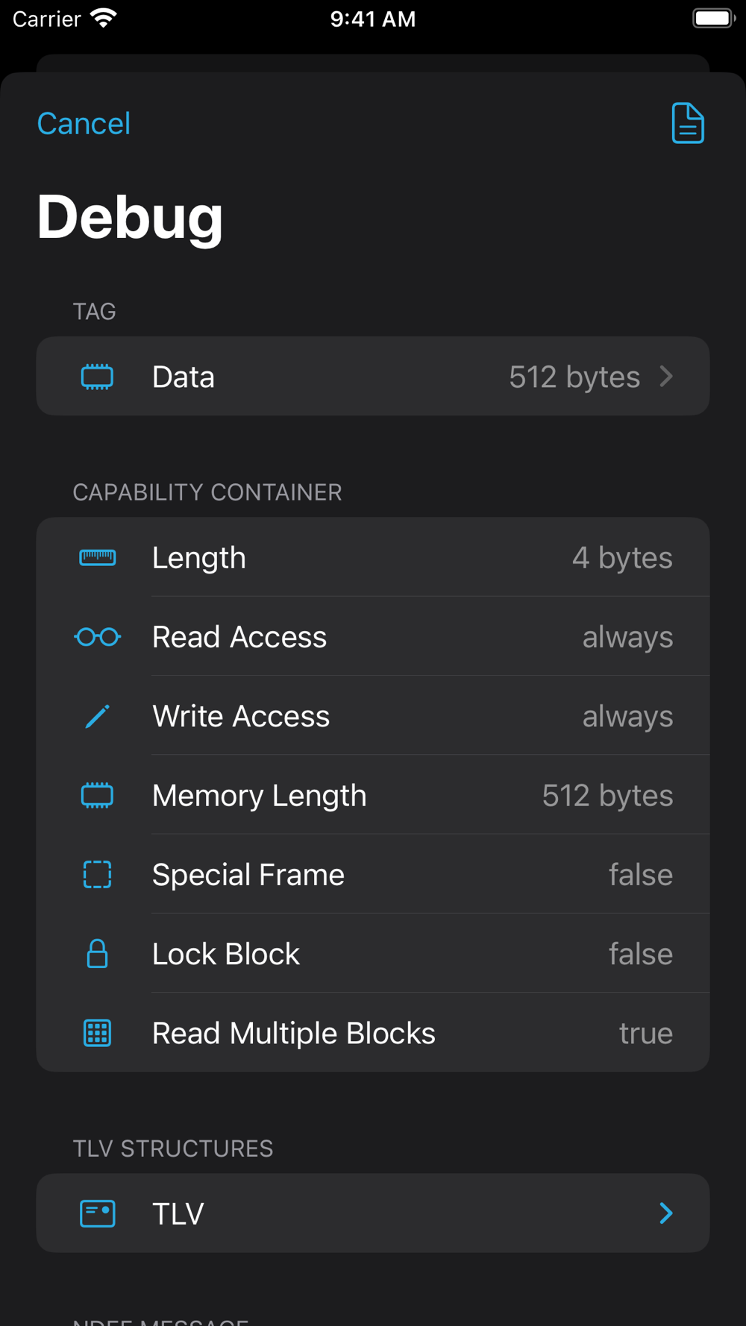
Task: Tap the glasses icon for Read Access
Action: [x=97, y=637]
